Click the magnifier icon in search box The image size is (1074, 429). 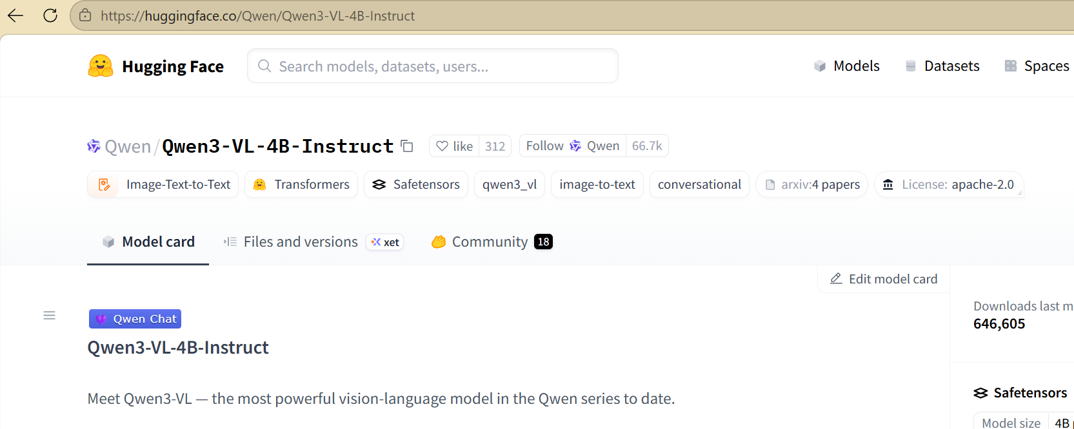pyautogui.click(x=264, y=66)
